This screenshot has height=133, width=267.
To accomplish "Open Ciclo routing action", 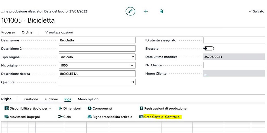I will pos(60,117).
